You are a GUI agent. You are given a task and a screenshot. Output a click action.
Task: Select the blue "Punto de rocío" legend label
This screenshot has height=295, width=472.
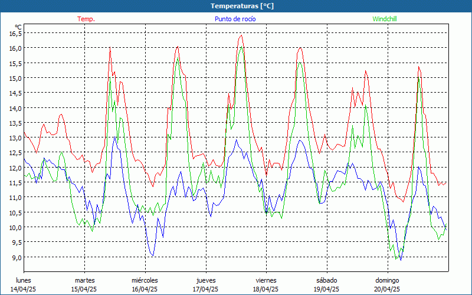[235, 19]
